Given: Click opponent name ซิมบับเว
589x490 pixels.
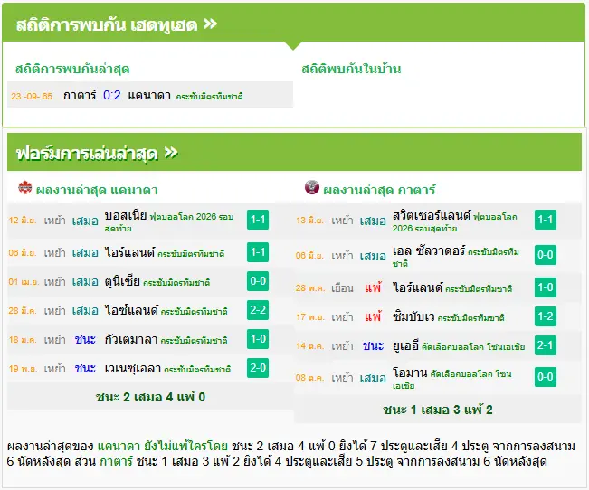Looking at the screenshot, I should (413, 316).
